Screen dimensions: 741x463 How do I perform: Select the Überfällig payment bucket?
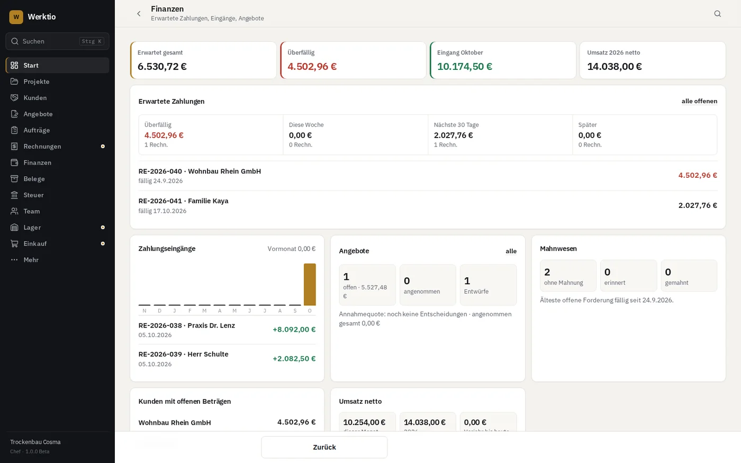coord(211,135)
